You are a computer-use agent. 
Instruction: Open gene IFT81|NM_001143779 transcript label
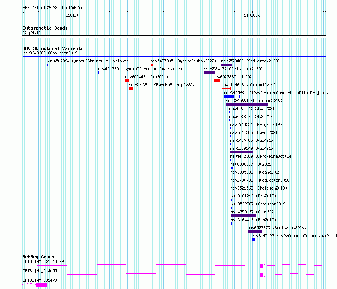(44, 261)
